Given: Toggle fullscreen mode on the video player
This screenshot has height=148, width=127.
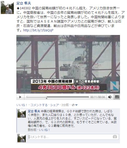Looking at the screenshot, I should (x=117, y=97).
